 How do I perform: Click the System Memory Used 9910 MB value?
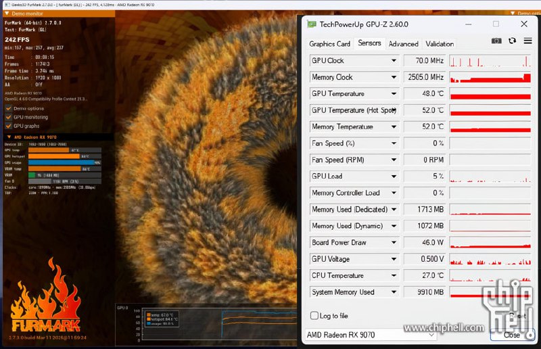(x=425, y=292)
